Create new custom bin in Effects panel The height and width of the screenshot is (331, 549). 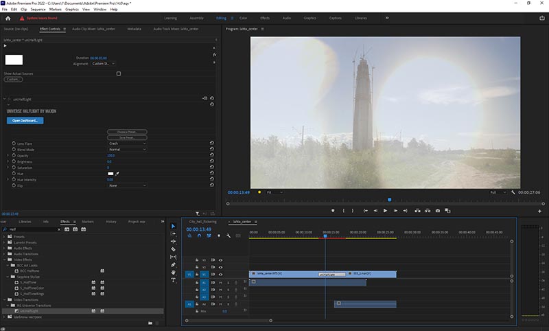[x=150, y=323]
